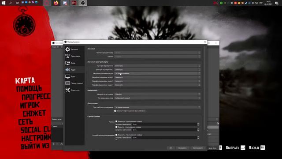Click the taskbar clock and date
The height and width of the screenshot is (159, 282).
pos(268,3)
